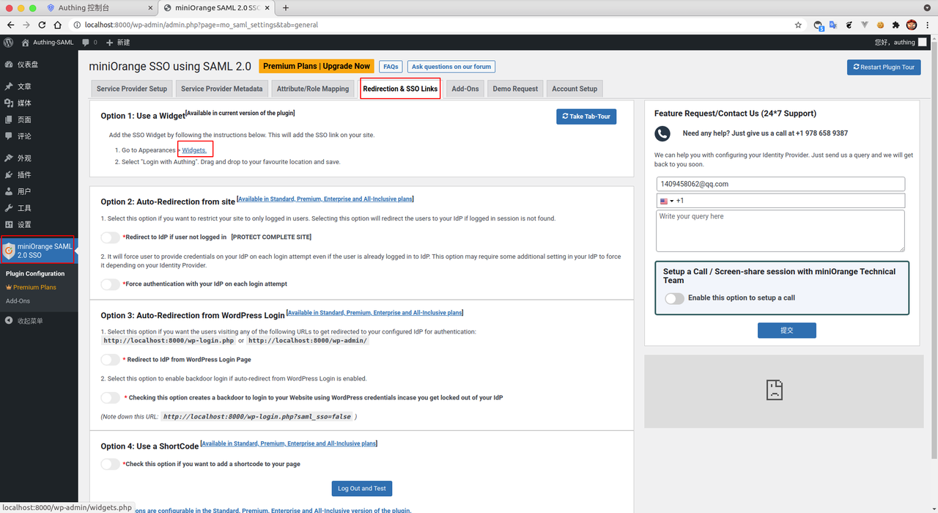Open comments bubble in admin bar
Viewport: 938px width, 513px height.
[89, 43]
